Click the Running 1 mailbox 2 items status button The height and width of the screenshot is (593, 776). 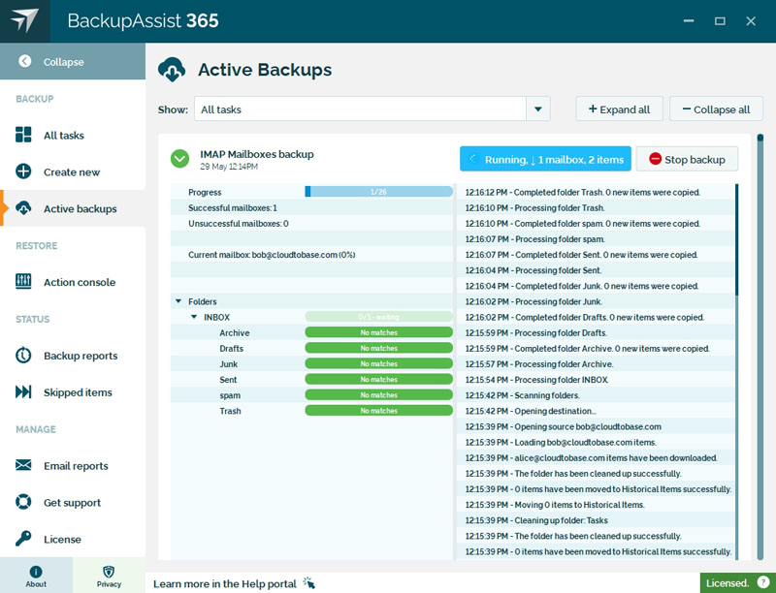tap(545, 159)
